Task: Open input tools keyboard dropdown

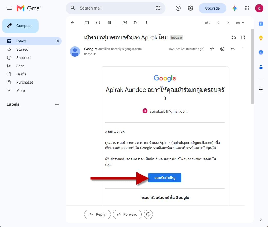Action: pyautogui.click(x=240, y=23)
